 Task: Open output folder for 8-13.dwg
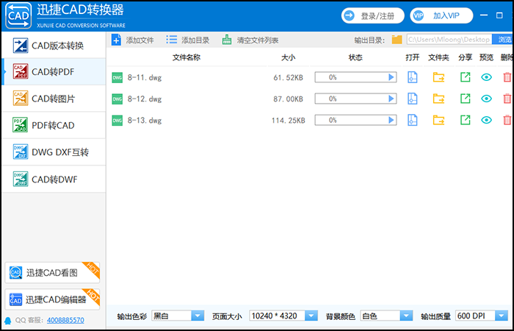438,120
